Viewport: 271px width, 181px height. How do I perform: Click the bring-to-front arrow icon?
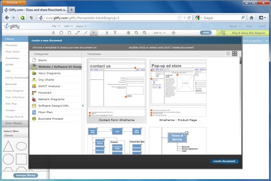click(x=107, y=33)
